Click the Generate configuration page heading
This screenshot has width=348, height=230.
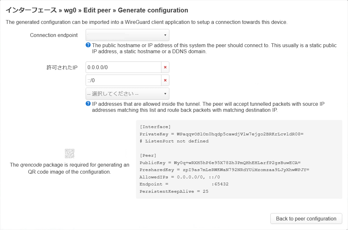153,10
